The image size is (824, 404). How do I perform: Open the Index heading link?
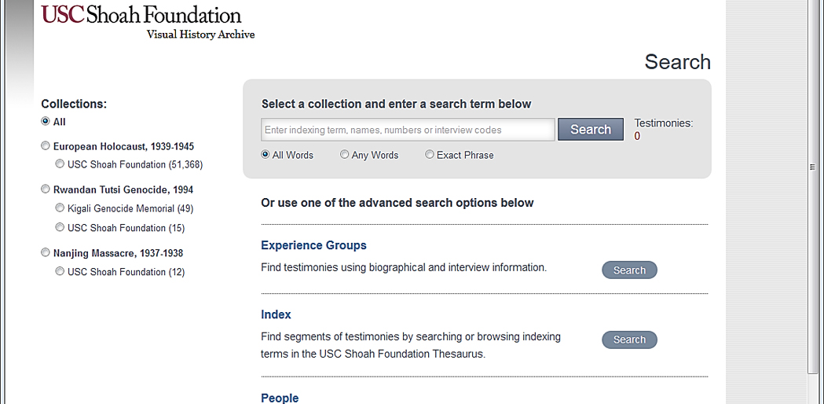pos(276,314)
